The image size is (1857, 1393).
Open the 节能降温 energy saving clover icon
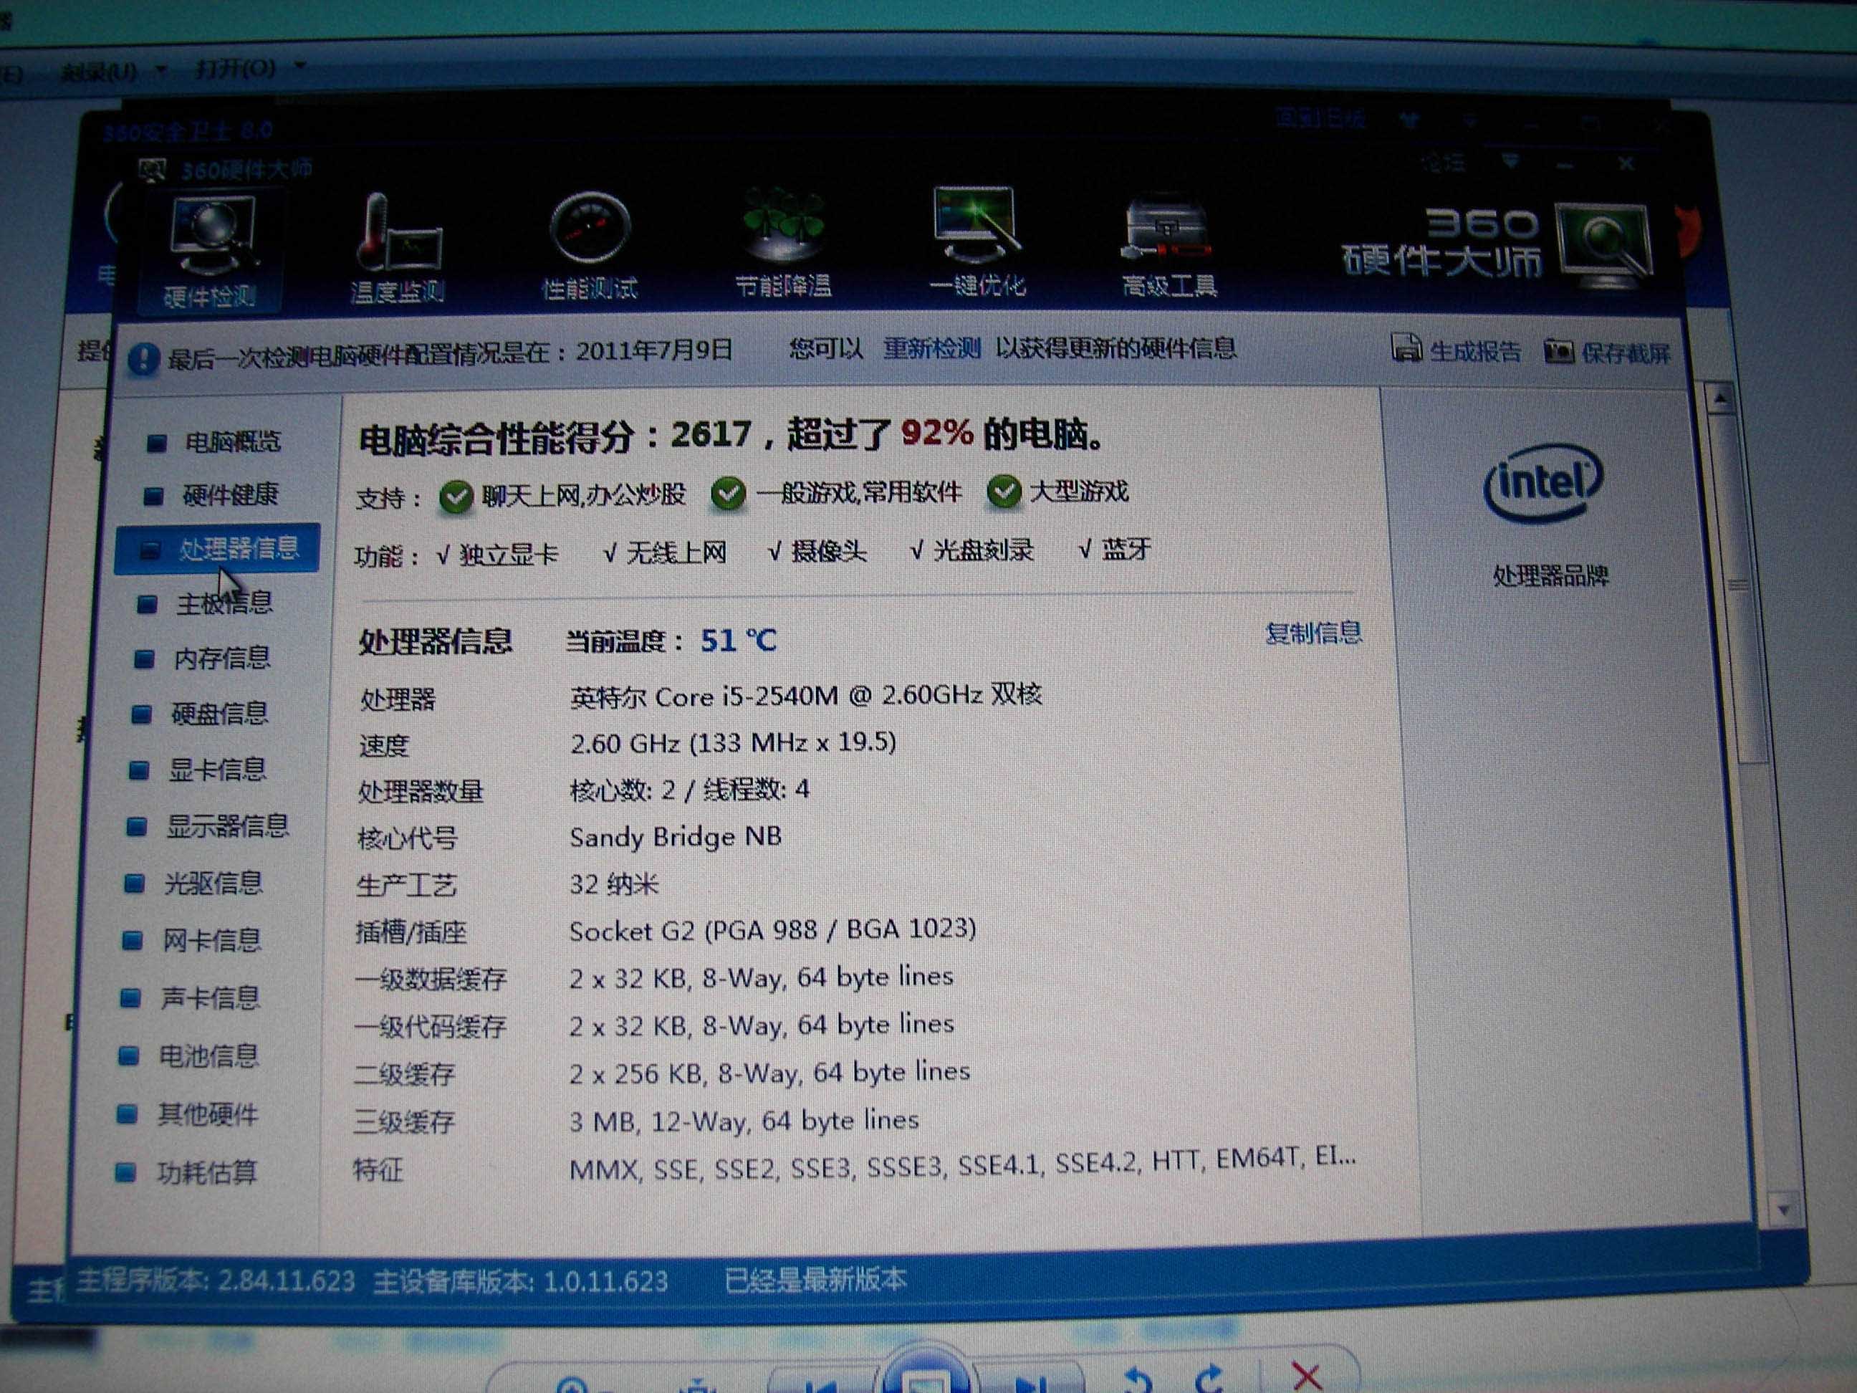pyautogui.click(x=783, y=244)
